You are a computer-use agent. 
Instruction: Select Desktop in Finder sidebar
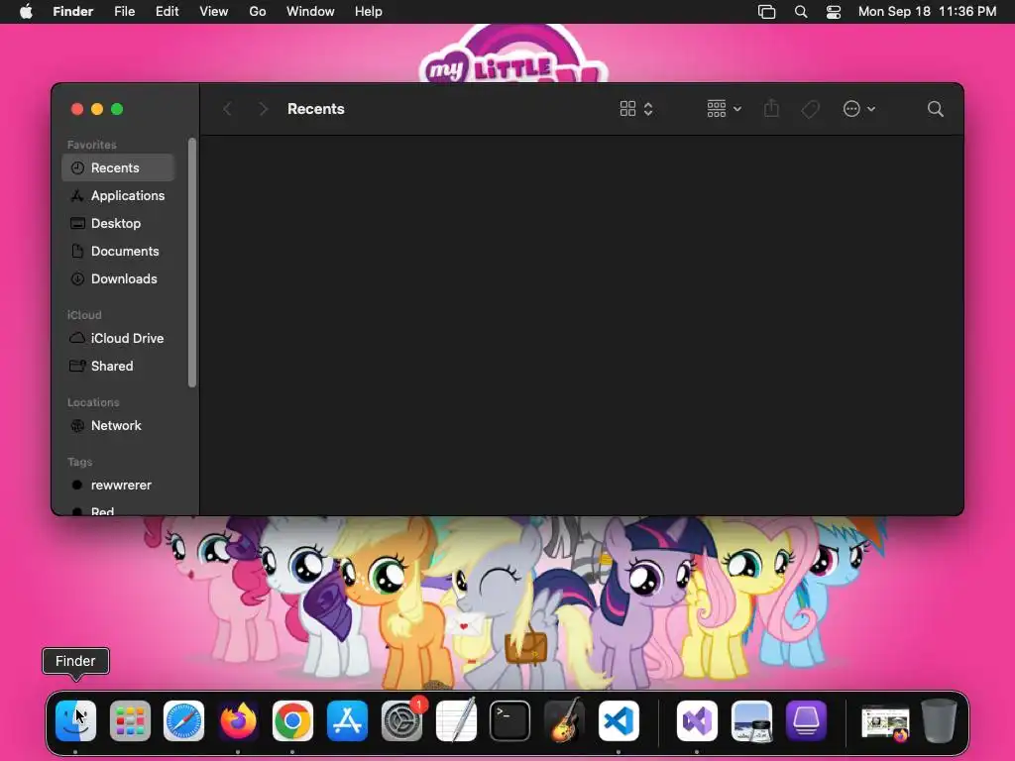click(118, 223)
